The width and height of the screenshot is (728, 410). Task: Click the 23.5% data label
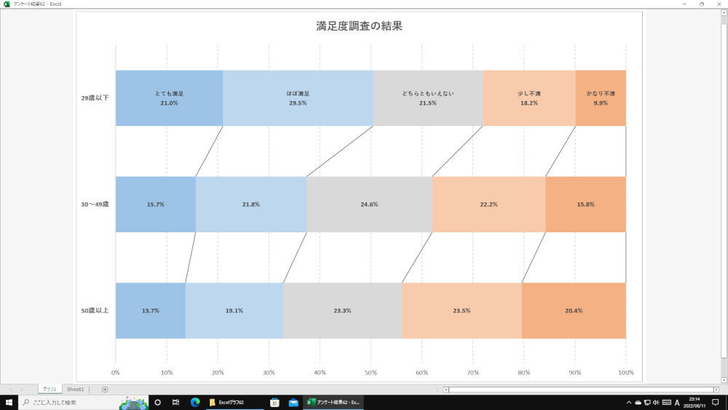462,311
